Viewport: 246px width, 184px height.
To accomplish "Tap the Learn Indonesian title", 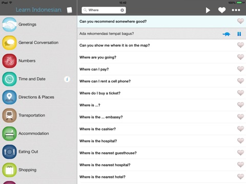I will tap(38, 10).
